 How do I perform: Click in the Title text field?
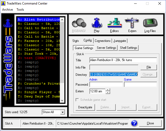(123, 60)
